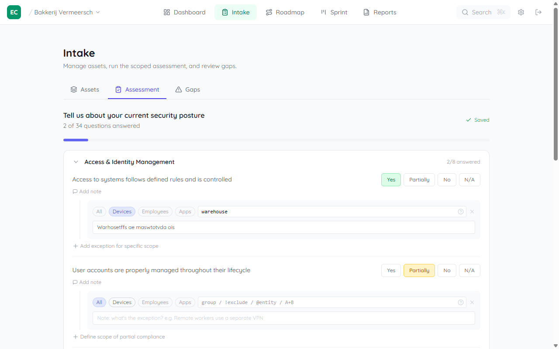Viewport: 559px width, 349px height.
Task: Open Bakkerij Vermeersch organization dropdown
Action: coord(67,12)
